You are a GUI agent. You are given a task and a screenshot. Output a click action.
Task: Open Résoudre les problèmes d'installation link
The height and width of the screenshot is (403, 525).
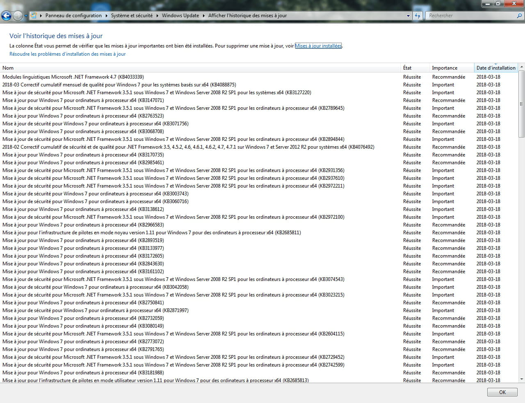click(67, 54)
